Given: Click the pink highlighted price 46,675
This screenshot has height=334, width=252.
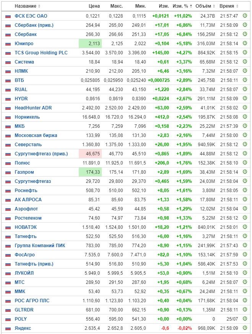Looking at the screenshot, I should point(90,153).
